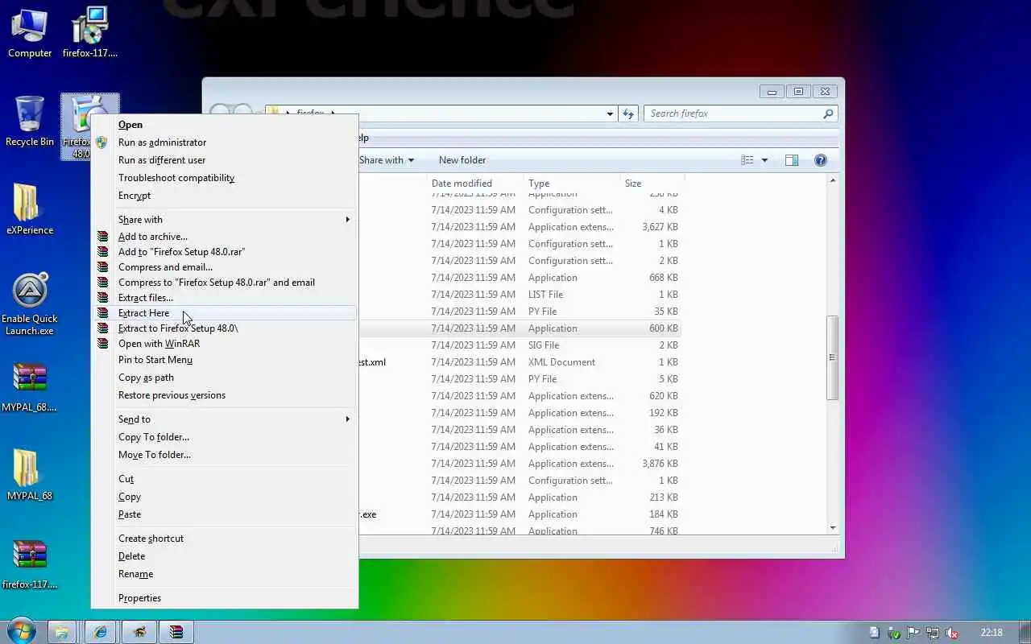This screenshot has height=644, width=1031.
Task: Click the Search firefox input field
Action: [x=732, y=114]
